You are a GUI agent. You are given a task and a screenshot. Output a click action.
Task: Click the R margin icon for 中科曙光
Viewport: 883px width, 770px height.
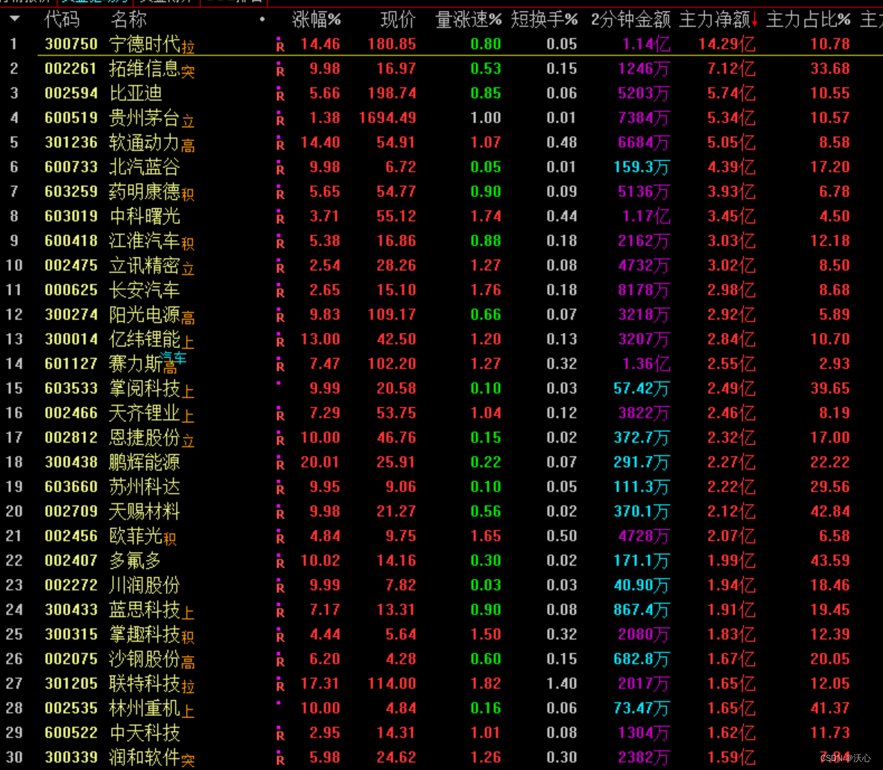pyautogui.click(x=280, y=218)
